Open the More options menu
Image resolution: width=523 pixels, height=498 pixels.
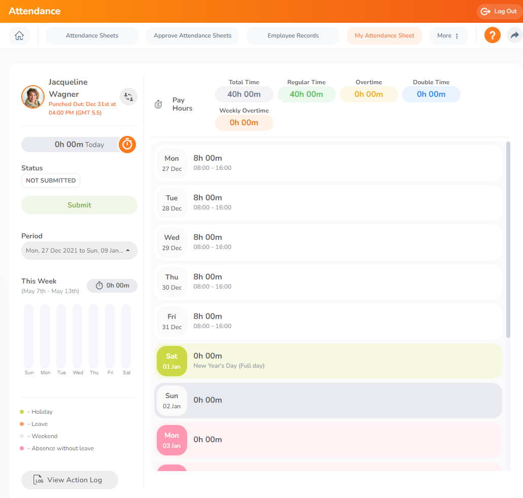click(448, 35)
